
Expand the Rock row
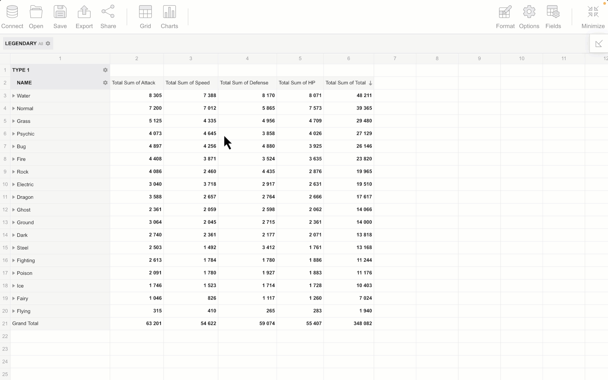tap(14, 172)
